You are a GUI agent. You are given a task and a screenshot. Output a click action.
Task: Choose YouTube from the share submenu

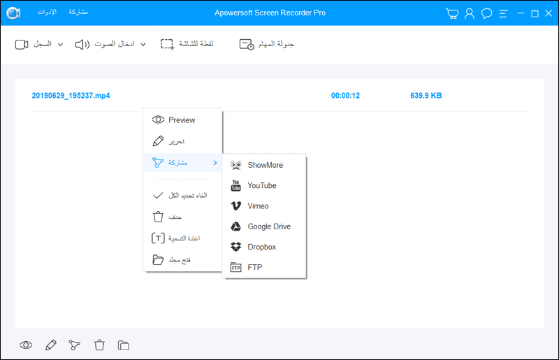click(x=264, y=185)
